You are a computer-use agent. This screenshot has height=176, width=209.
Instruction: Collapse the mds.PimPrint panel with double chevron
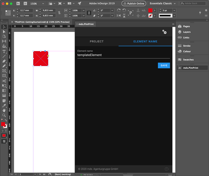point(173,24)
